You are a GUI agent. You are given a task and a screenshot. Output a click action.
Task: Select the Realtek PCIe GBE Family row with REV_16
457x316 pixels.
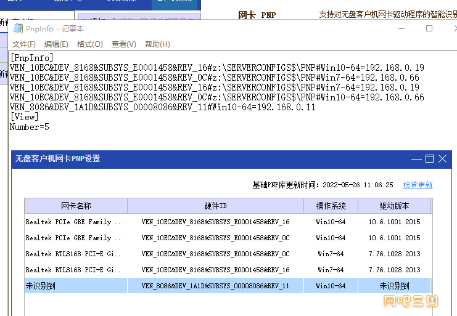point(228,222)
